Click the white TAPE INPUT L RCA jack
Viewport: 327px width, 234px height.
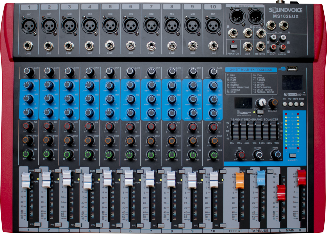[273, 38]
